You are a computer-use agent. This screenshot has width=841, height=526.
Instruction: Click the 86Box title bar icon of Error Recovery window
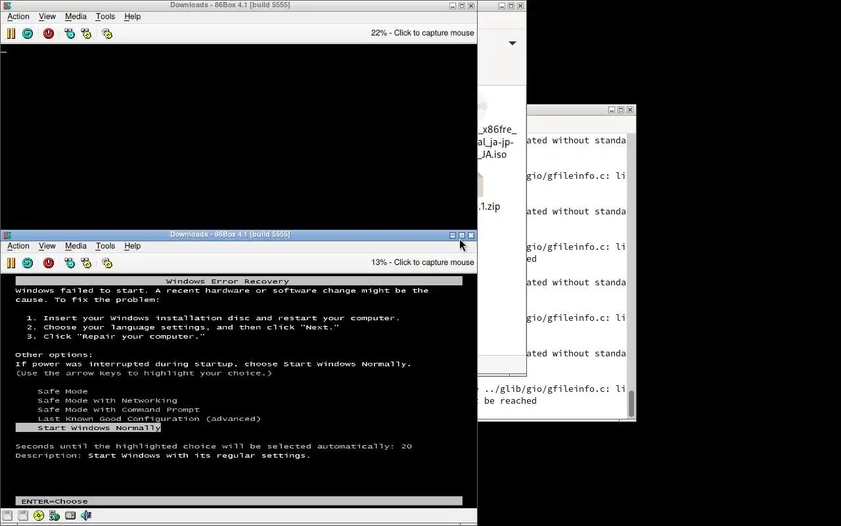(x=7, y=235)
